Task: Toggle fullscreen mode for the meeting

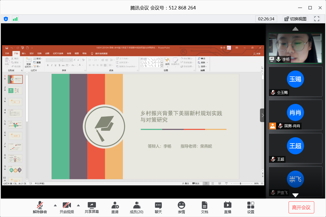Action: (316, 19)
